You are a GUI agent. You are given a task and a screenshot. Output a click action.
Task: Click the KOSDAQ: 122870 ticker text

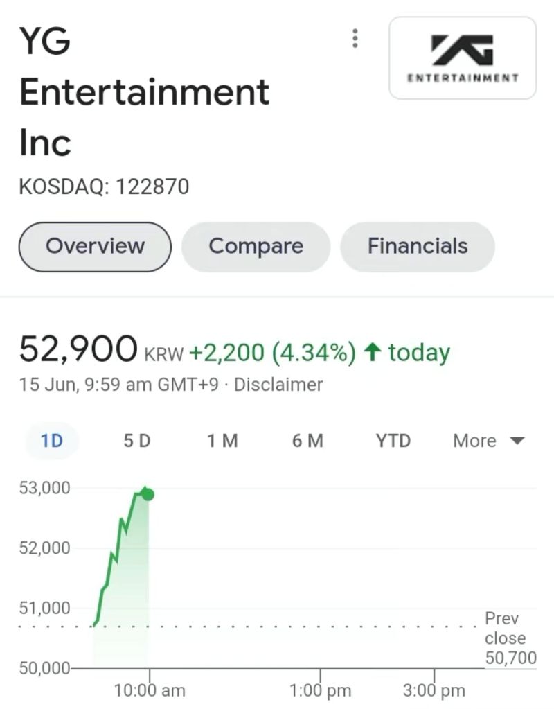(104, 186)
